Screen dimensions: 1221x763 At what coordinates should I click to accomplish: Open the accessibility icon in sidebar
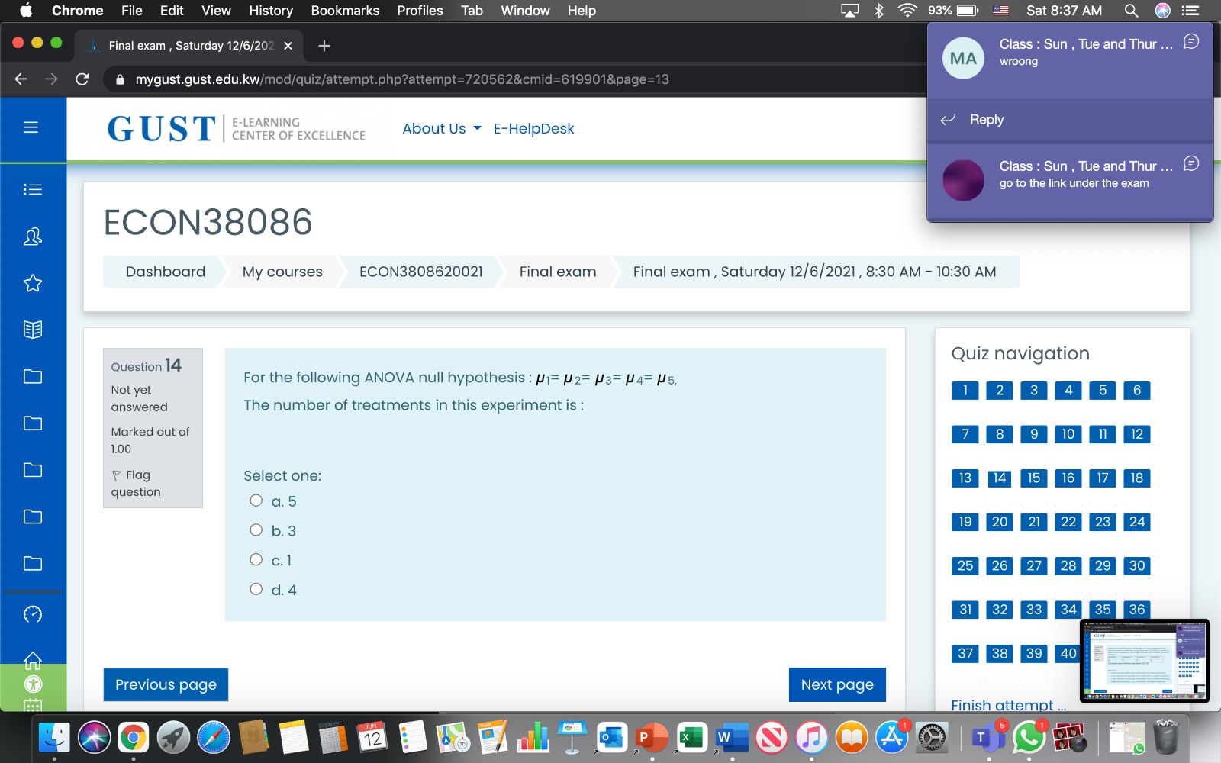click(33, 684)
